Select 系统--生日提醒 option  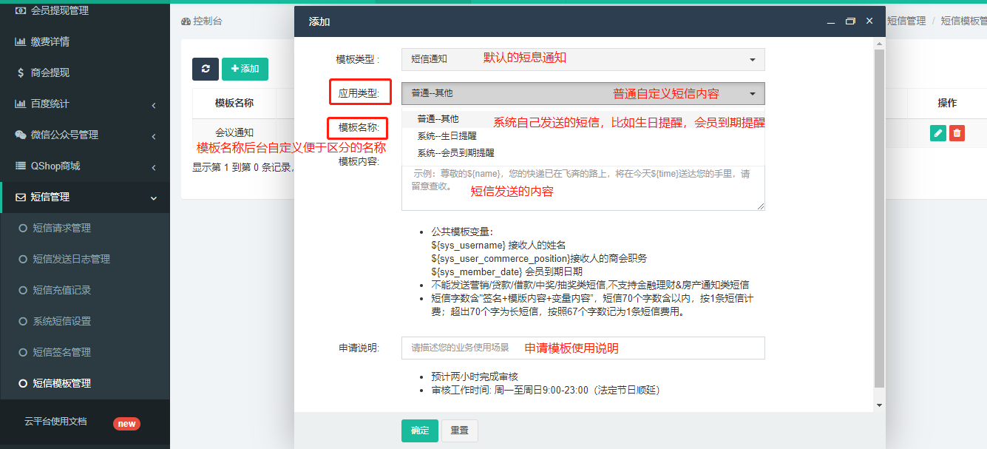pos(447,135)
